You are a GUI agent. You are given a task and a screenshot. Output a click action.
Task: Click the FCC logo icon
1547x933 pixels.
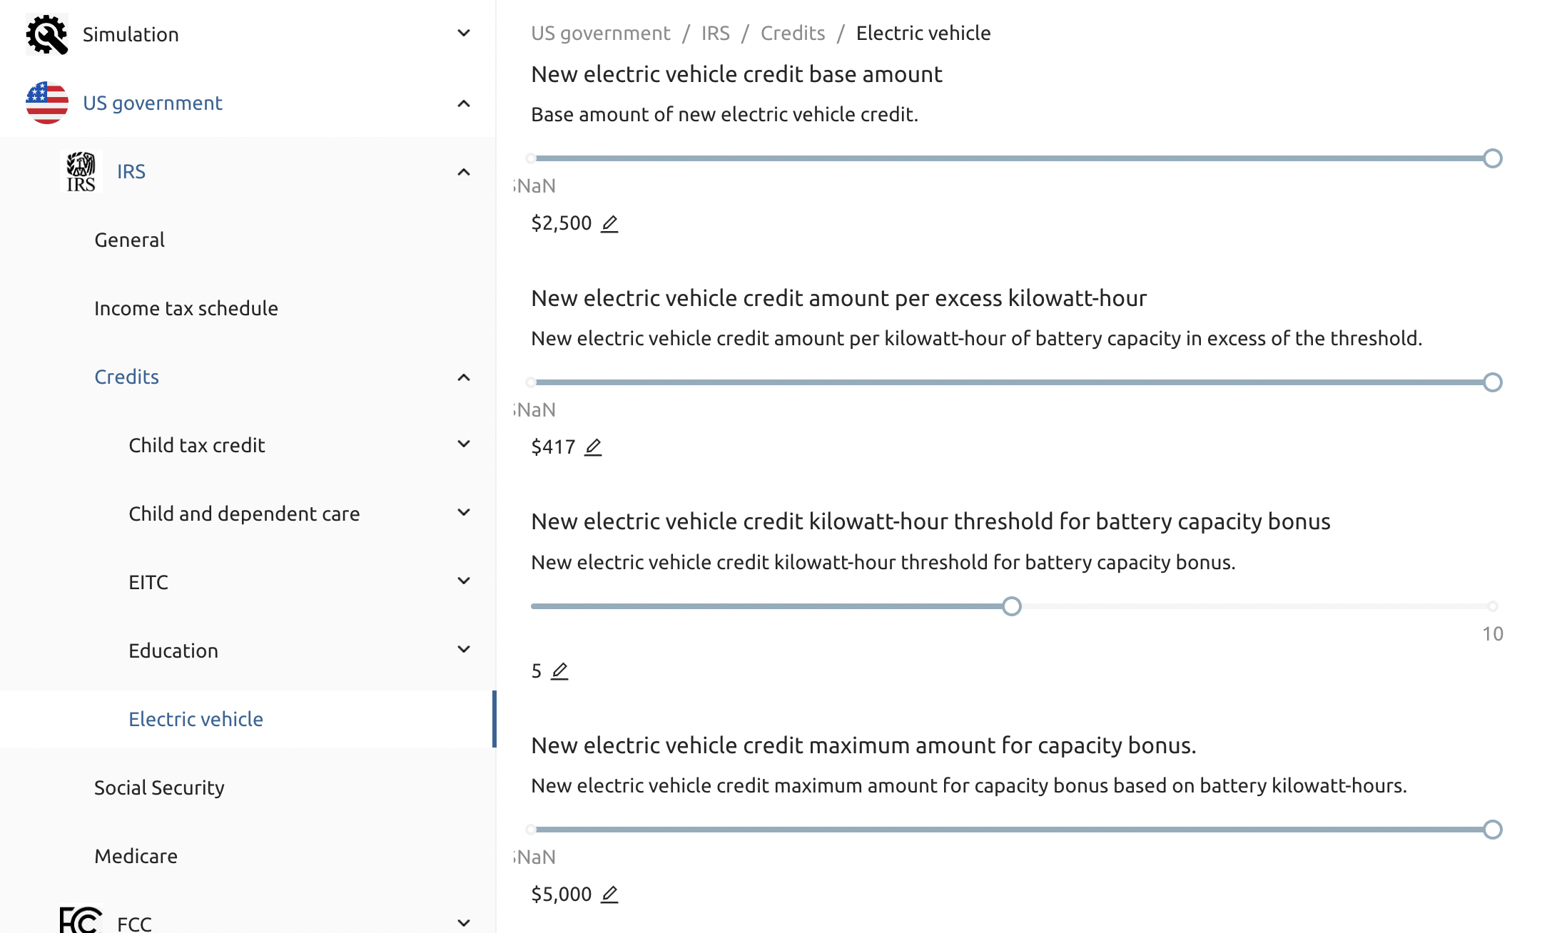(x=80, y=920)
